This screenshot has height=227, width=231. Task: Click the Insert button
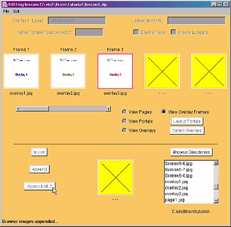pos(39,152)
